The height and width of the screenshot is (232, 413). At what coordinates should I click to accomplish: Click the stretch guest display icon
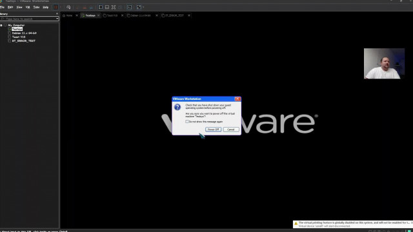(x=139, y=7)
